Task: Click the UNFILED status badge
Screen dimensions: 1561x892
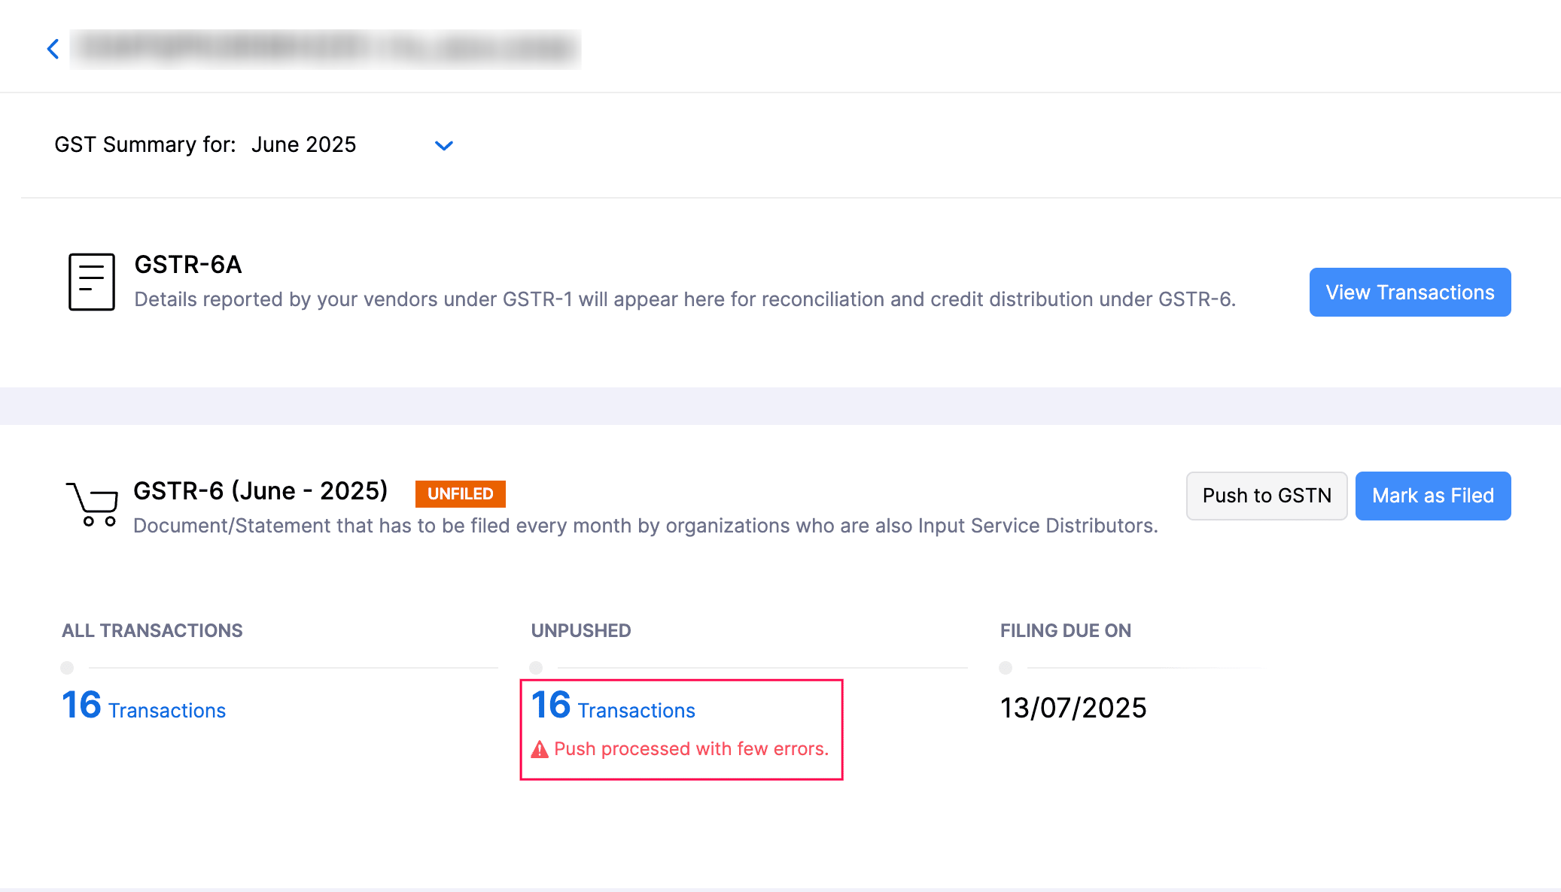Action: coord(460,493)
